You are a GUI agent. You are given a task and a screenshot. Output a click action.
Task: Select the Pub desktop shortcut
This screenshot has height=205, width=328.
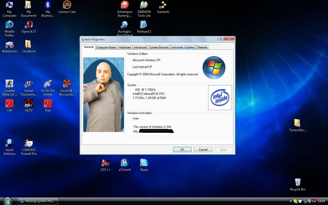[x=48, y=106]
